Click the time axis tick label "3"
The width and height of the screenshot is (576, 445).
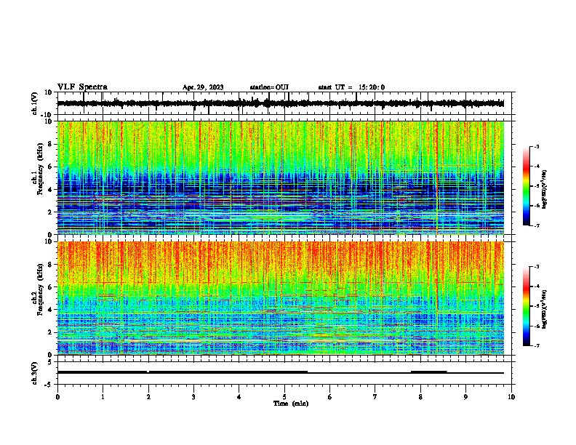pyautogui.click(x=193, y=397)
